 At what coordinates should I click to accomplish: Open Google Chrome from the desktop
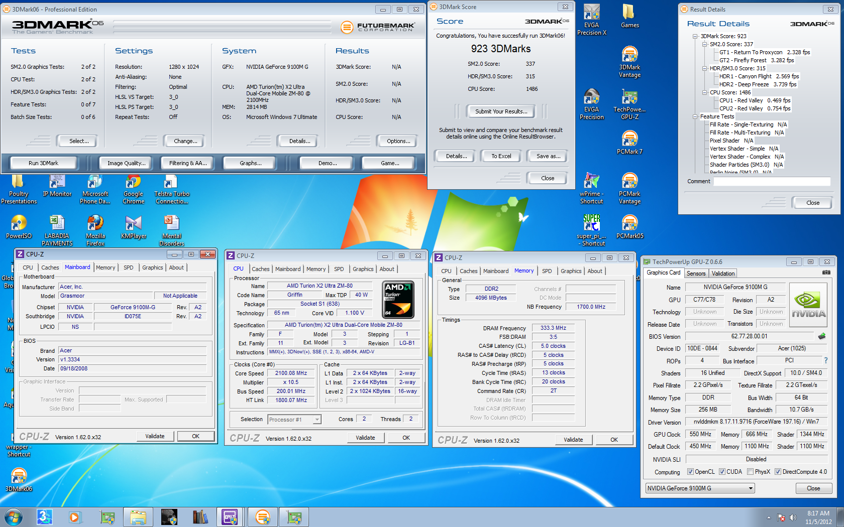pyautogui.click(x=133, y=190)
